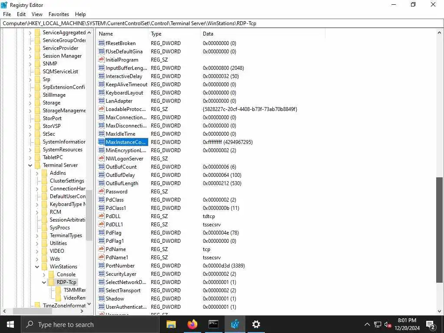Screen dimensions: 444x333
Task: Click the SecurityLayer DWORD icon
Action: click(101, 274)
